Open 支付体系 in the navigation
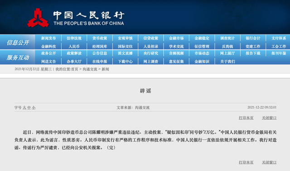 click(279, 38)
